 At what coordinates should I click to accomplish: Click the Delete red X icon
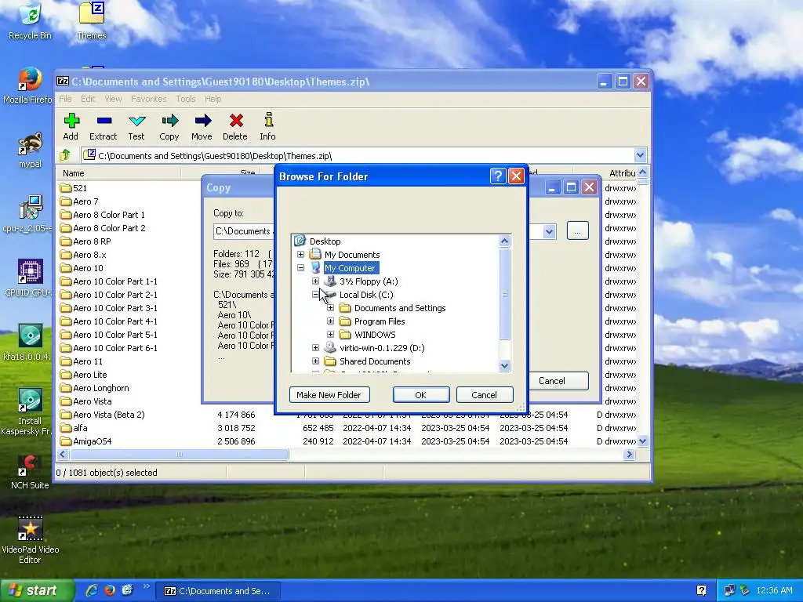tap(236, 121)
